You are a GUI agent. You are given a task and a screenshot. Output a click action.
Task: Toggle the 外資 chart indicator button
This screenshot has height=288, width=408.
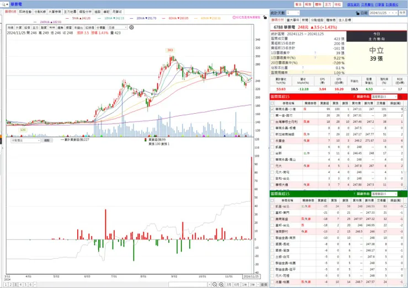(19, 28)
